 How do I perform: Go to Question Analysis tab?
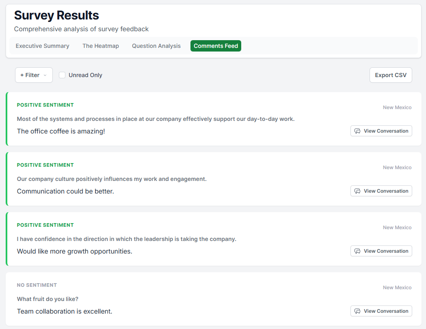coord(156,46)
